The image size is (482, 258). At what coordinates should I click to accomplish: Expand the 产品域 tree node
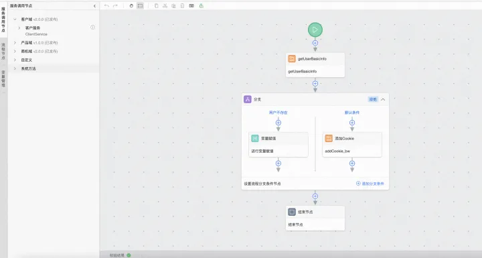point(15,42)
